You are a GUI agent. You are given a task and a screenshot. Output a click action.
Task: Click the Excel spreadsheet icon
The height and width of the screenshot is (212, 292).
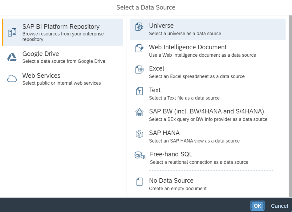coord(139,70)
